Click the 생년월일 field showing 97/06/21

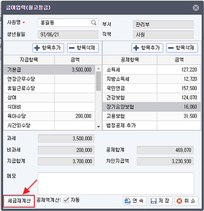tap(68, 34)
